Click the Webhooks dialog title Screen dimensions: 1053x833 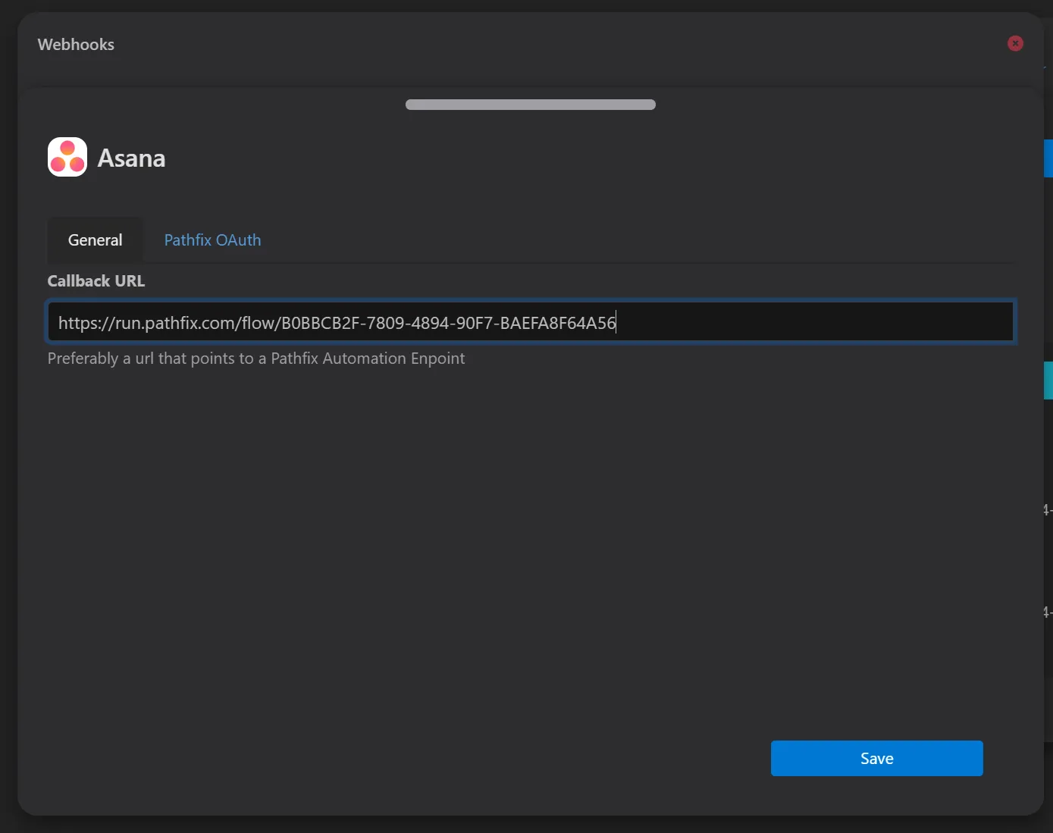click(x=76, y=45)
